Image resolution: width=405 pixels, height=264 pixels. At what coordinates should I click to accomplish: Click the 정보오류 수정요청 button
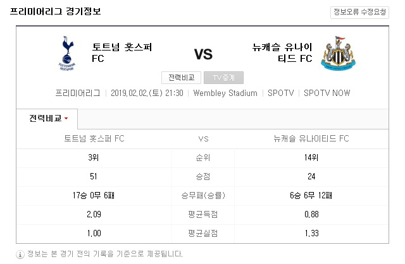pyautogui.click(x=359, y=12)
